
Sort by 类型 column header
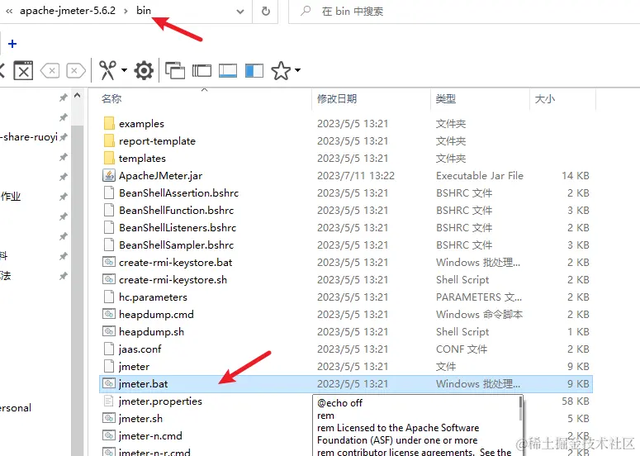[x=446, y=99]
